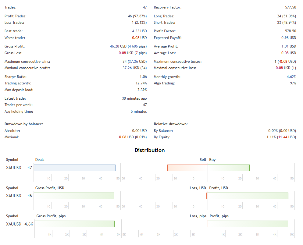Click the orange Sell distribution bar
The width and height of the screenshot is (303, 245).
click(x=187, y=168)
